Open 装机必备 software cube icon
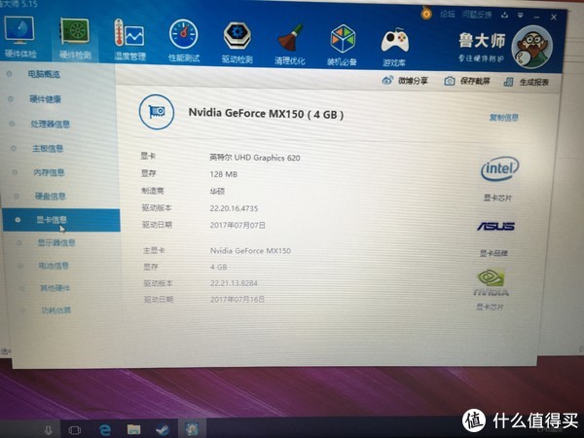Image resolution: width=584 pixels, height=438 pixels. [x=343, y=45]
